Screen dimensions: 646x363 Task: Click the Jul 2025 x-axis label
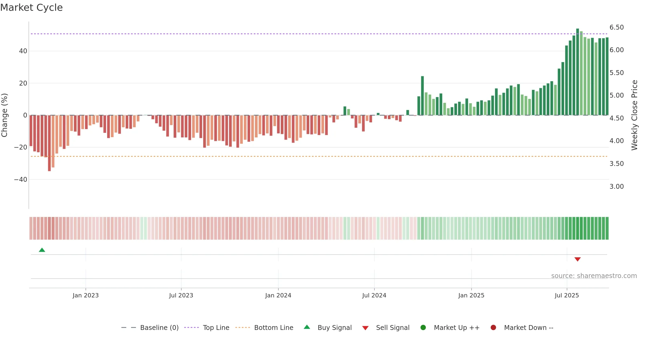pyautogui.click(x=567, y=295)
